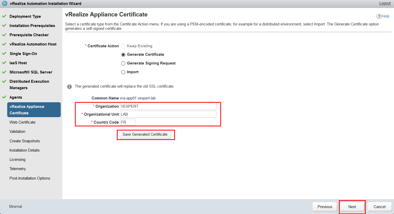
Task: Click the Organization input field
Action: click(x=168, y=106)
